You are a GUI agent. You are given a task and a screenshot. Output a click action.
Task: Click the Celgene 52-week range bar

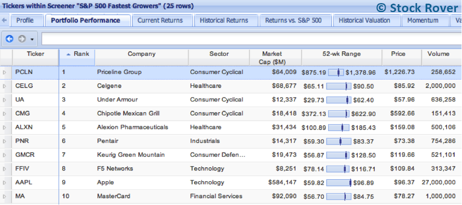339,86
